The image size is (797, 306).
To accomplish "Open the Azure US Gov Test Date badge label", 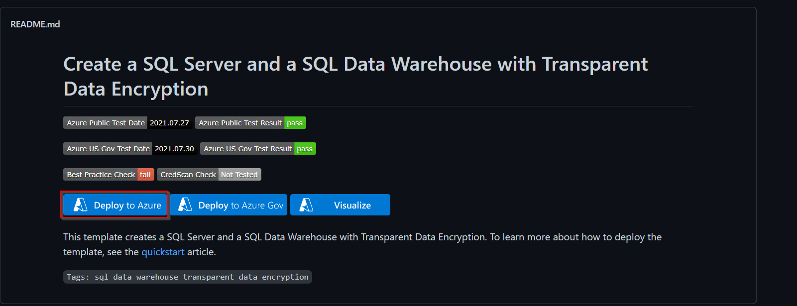I will 108,149.
